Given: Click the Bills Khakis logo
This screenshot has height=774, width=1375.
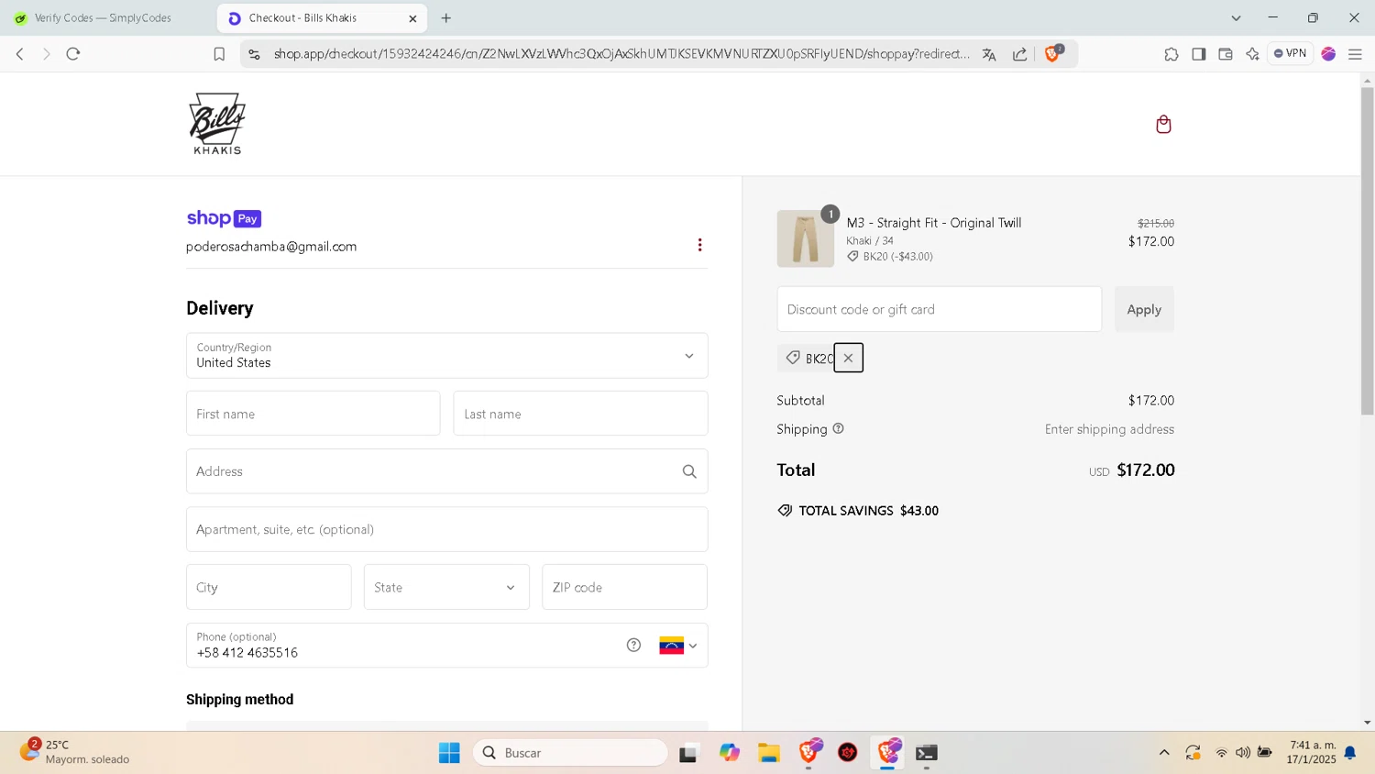Looking at the screenshot, I should coord(217,124).
